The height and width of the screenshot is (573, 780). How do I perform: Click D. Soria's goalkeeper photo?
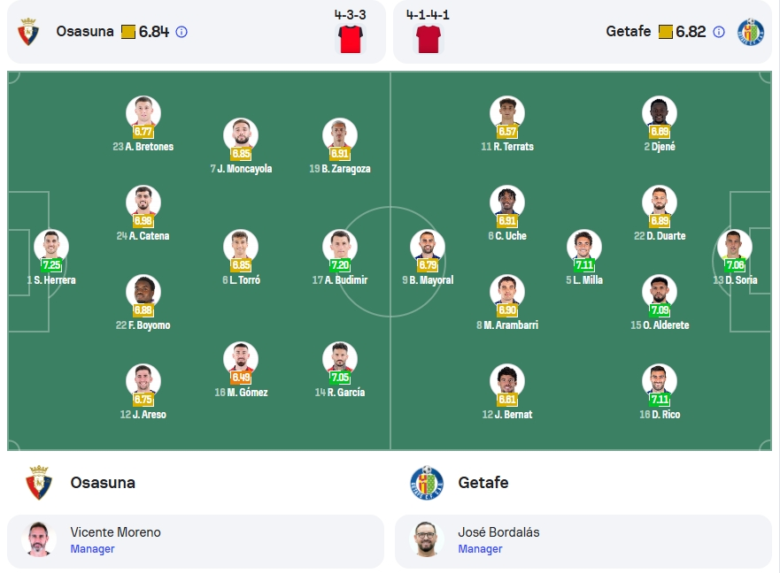pyautogui.click(x=735, y=246)
